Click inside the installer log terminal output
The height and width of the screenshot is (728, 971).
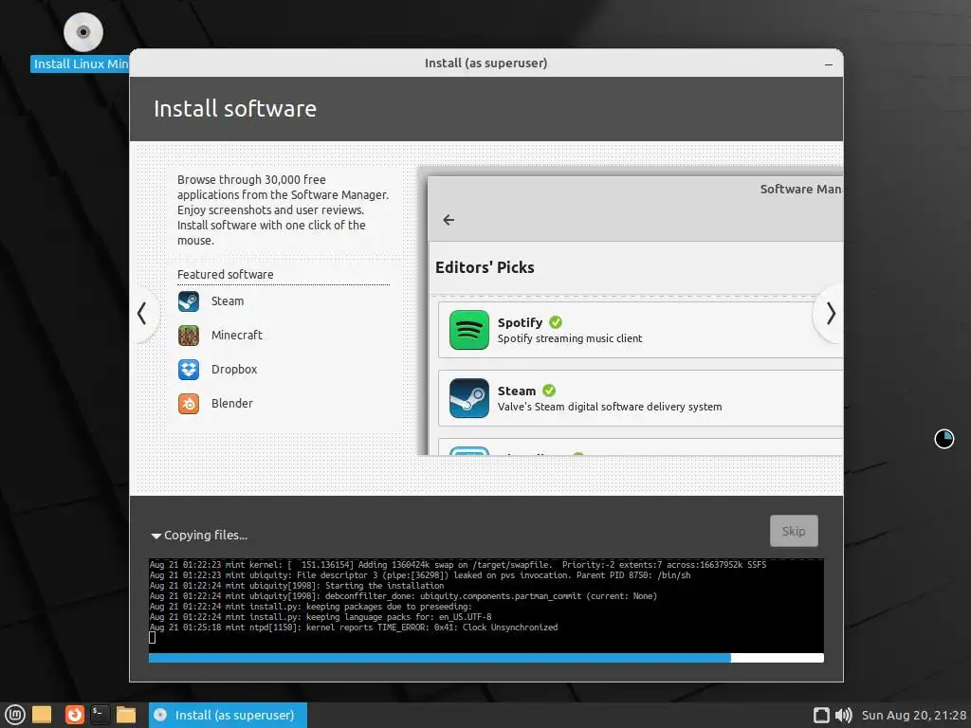tap(486, 605)
